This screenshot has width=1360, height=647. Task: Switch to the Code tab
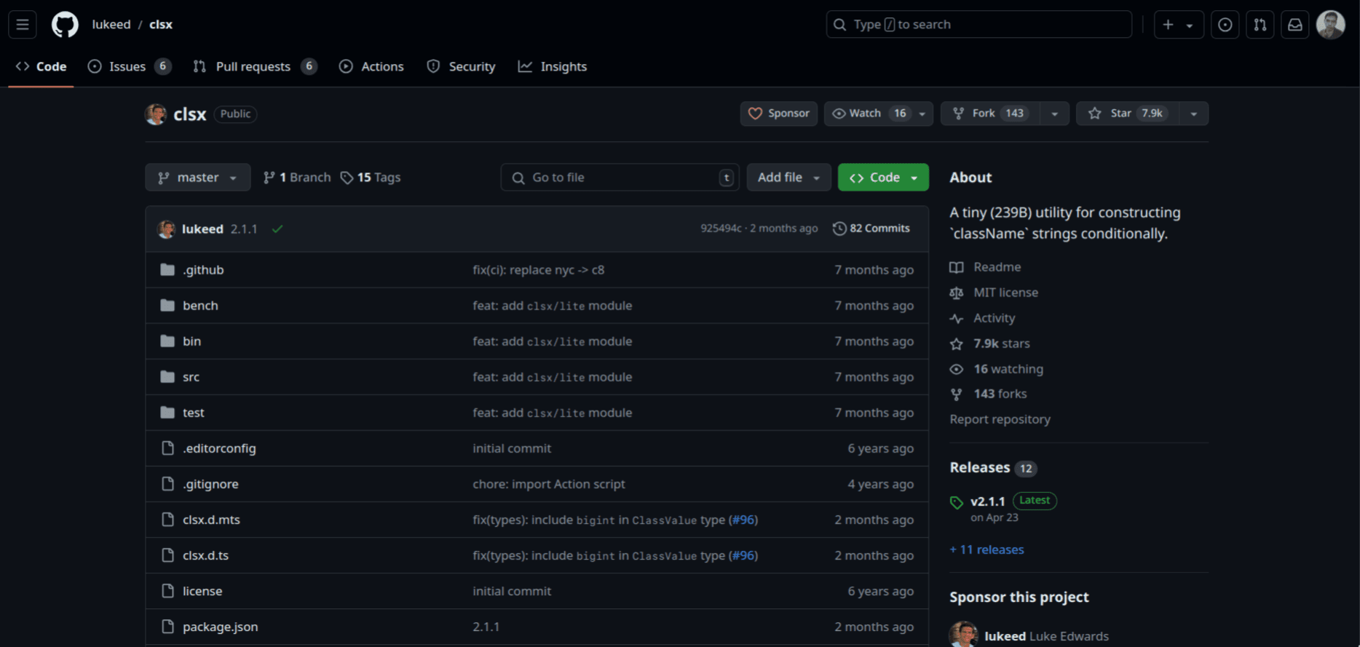(x=41, y=66)
